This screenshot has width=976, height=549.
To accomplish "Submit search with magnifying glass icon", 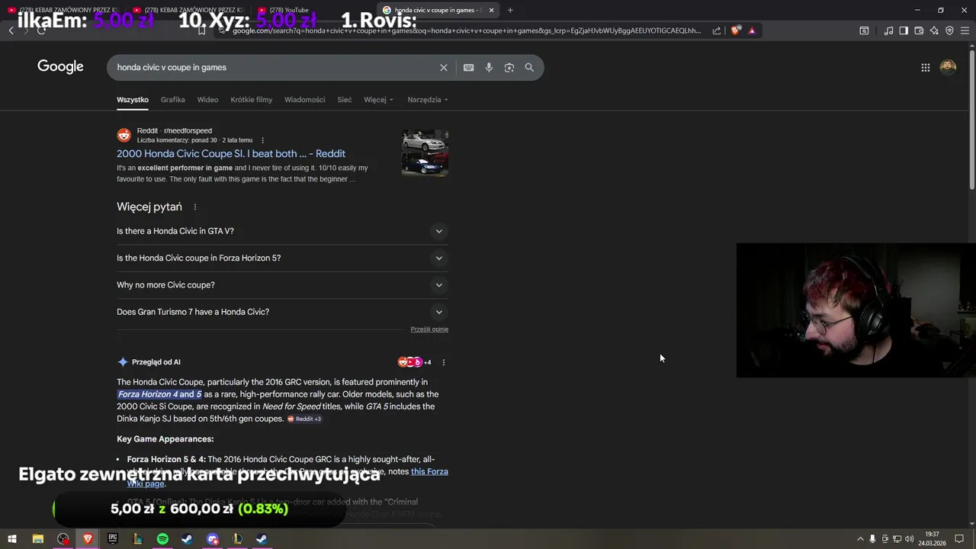I will 529,67.
